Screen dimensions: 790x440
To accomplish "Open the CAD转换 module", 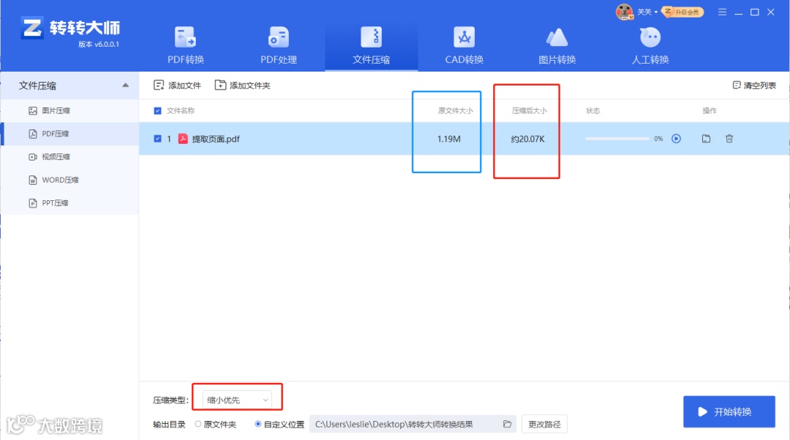I will (464, 46).
